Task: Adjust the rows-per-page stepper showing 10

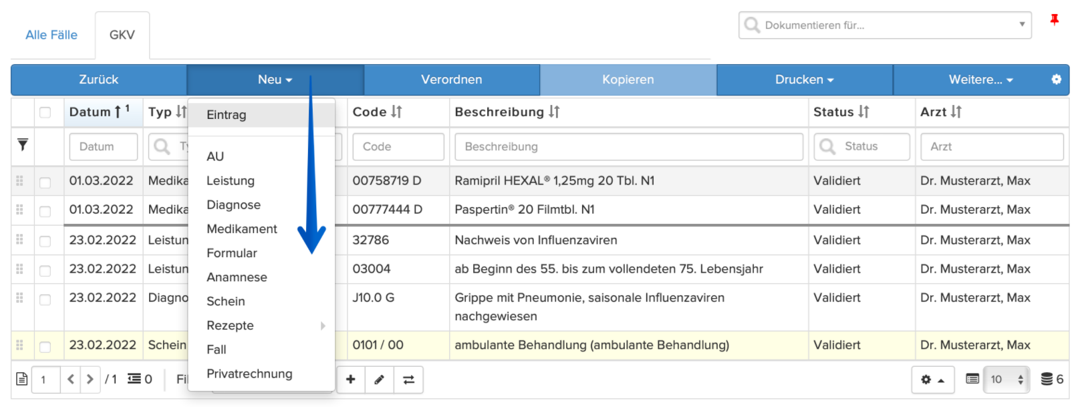Action: tap(1007, 380)
